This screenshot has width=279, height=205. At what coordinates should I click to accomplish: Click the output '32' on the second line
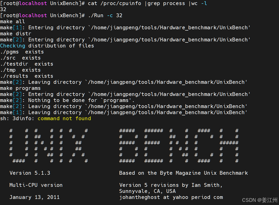tap(3, 9)
